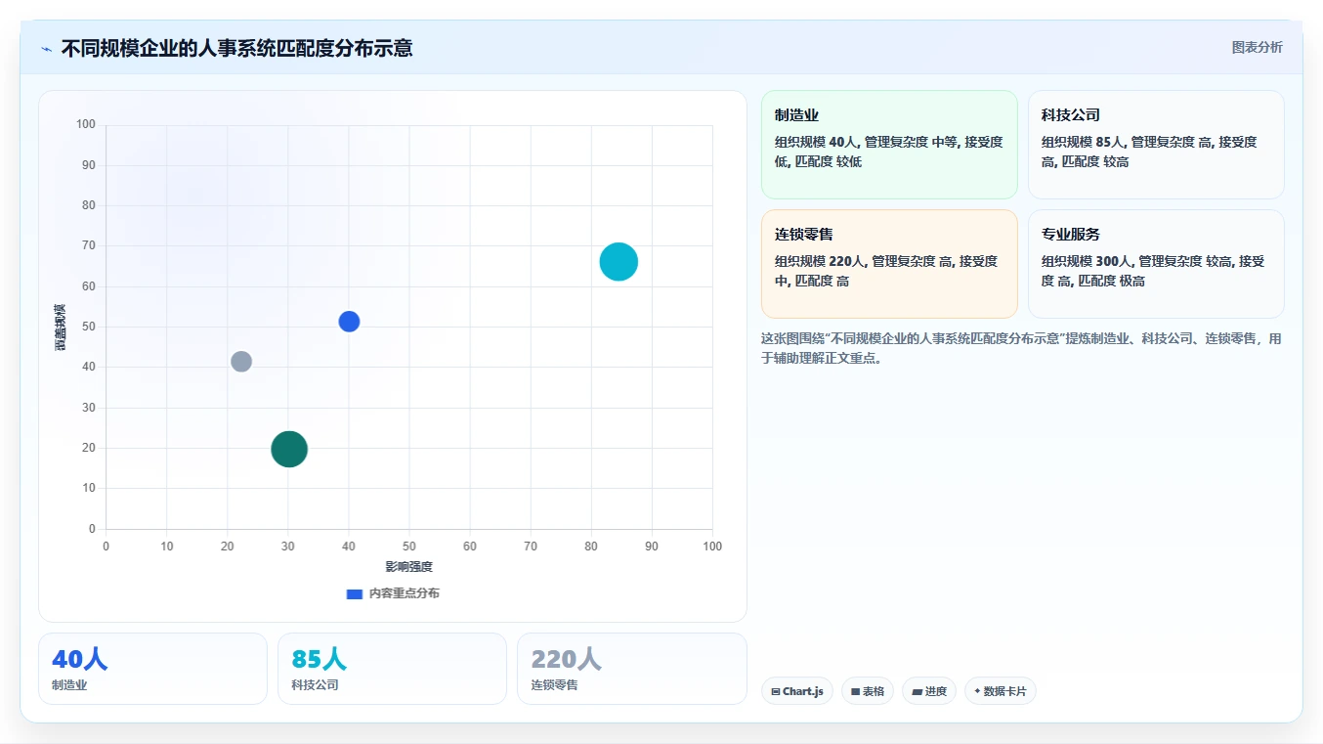Select the gray bubble near 22 impact
The width and height of the screenshot is (1323, 744).
tap(241, 361)
